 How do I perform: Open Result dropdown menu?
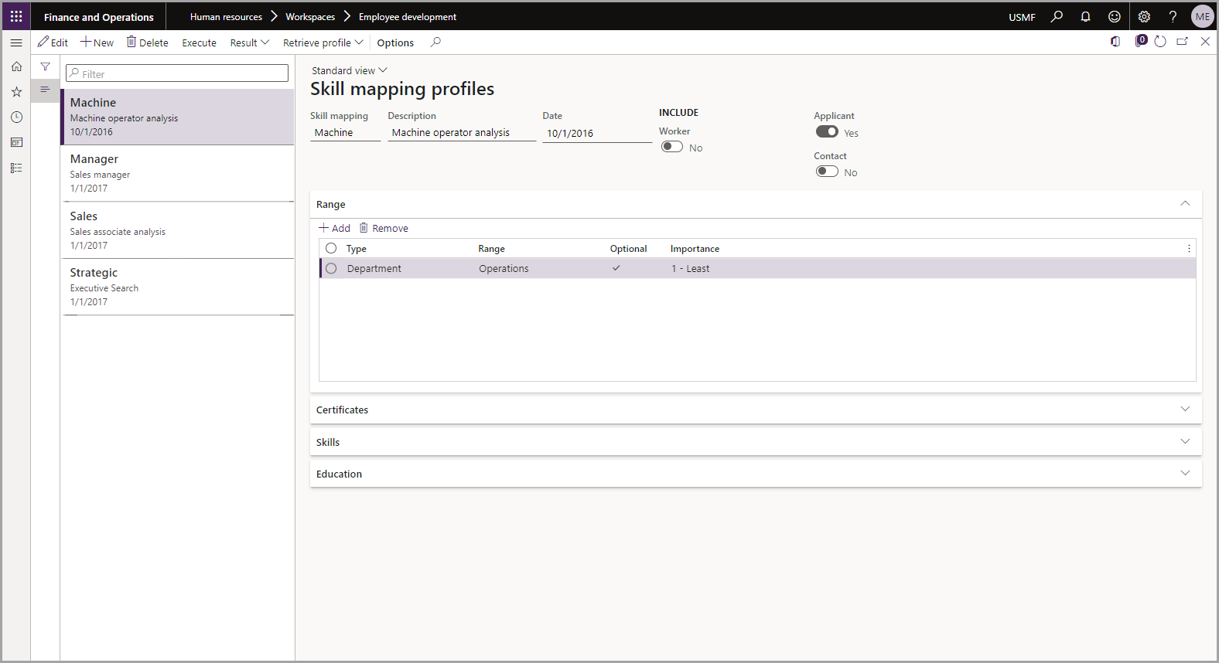[x=249, y=42]
